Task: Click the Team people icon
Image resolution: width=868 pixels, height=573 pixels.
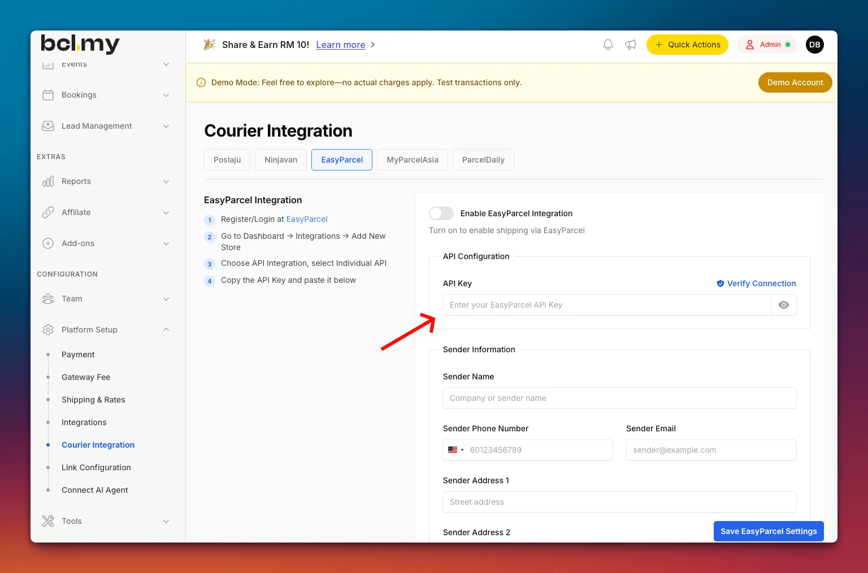Action: point(48,299)
